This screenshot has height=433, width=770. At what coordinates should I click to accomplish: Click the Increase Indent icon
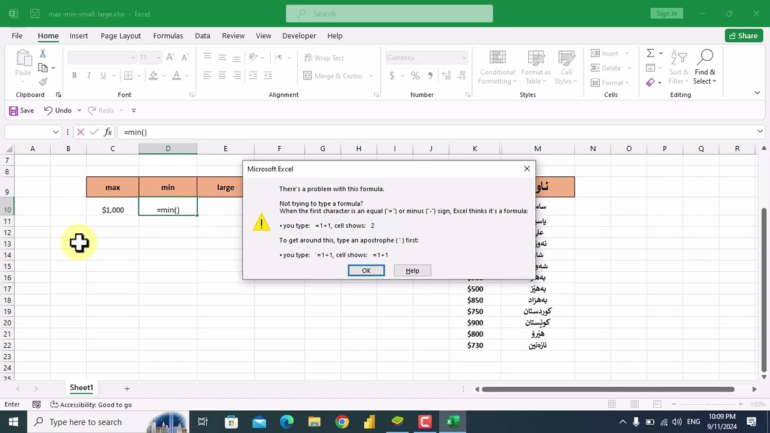click(x=268, y=76)
